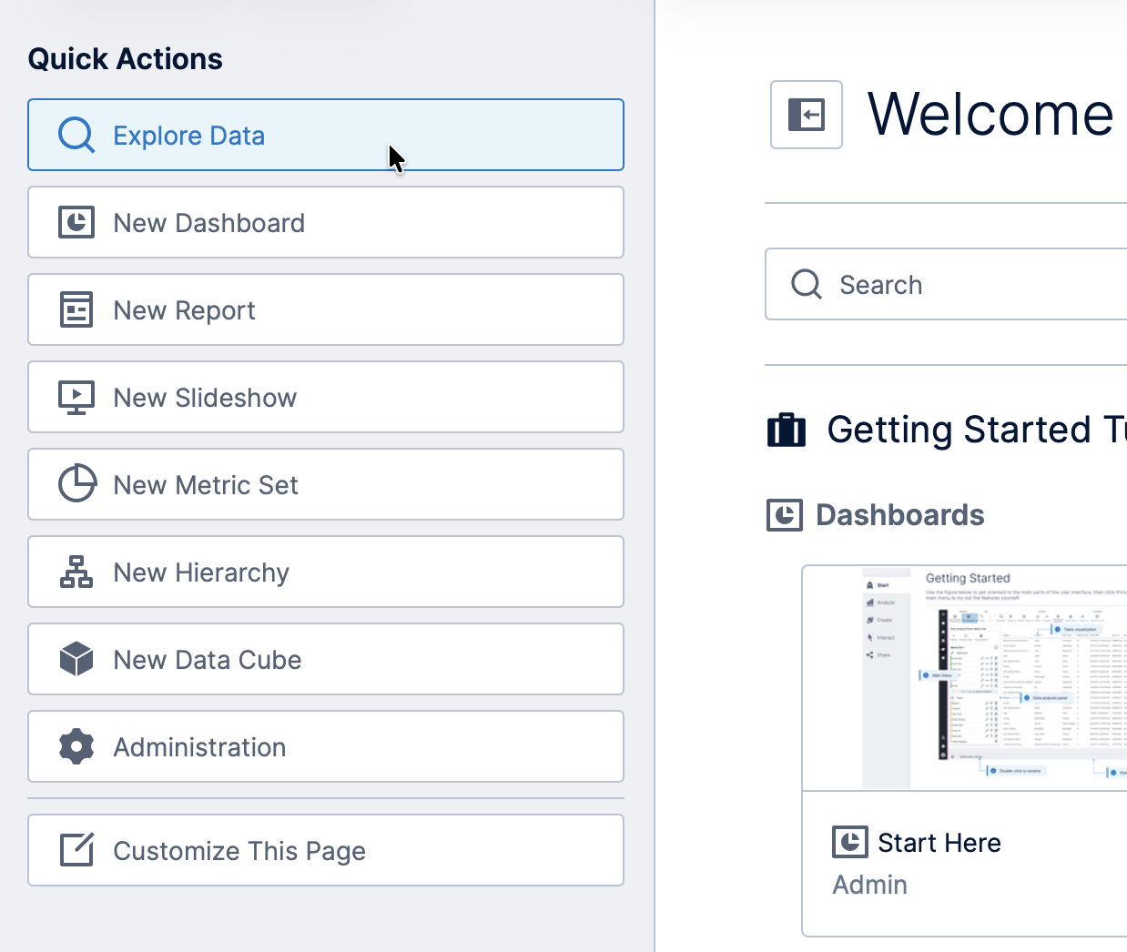Click the New Metric Set pie icon

(x=76, y=484)
